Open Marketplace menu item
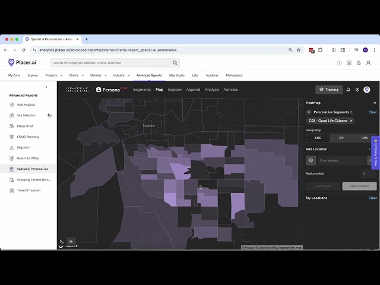 click(234, 75)
